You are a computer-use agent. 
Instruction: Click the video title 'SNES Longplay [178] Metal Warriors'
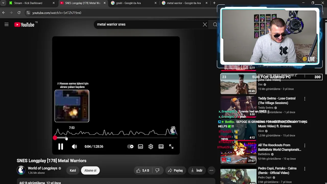(x=52, y=161)
